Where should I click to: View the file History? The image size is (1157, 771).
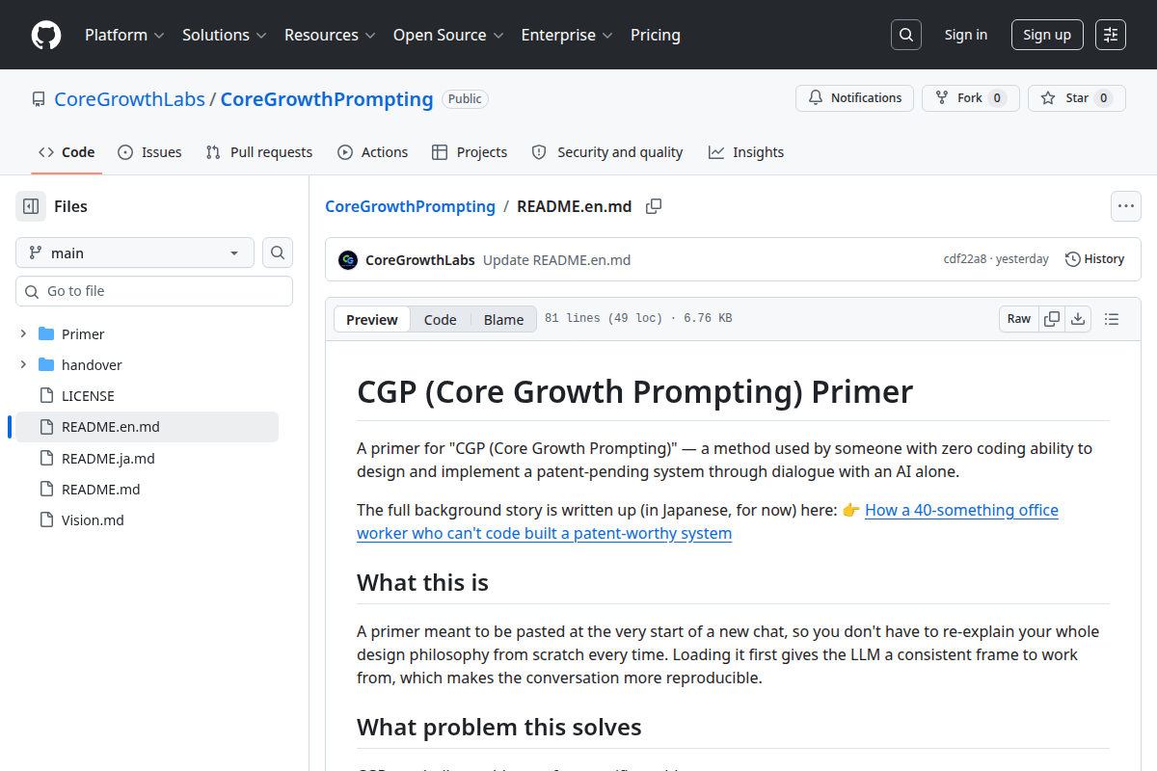(x=1095, y=259)
